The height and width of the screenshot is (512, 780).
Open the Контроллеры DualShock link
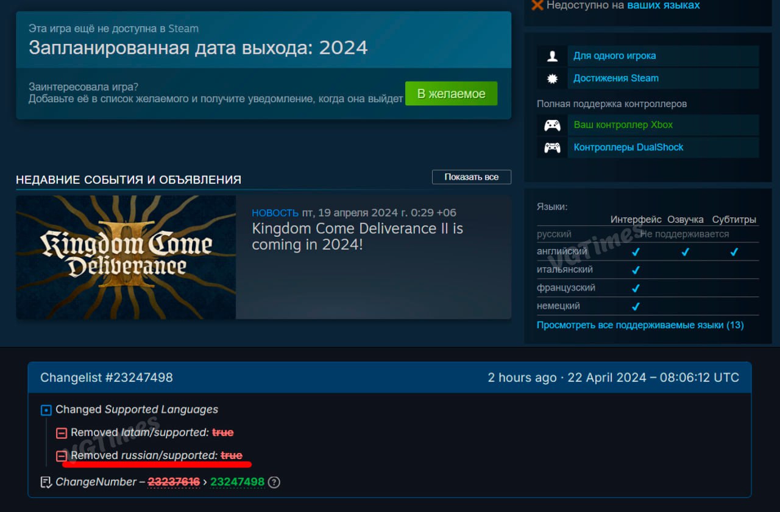pyautogui.click(x=628, y=147)
